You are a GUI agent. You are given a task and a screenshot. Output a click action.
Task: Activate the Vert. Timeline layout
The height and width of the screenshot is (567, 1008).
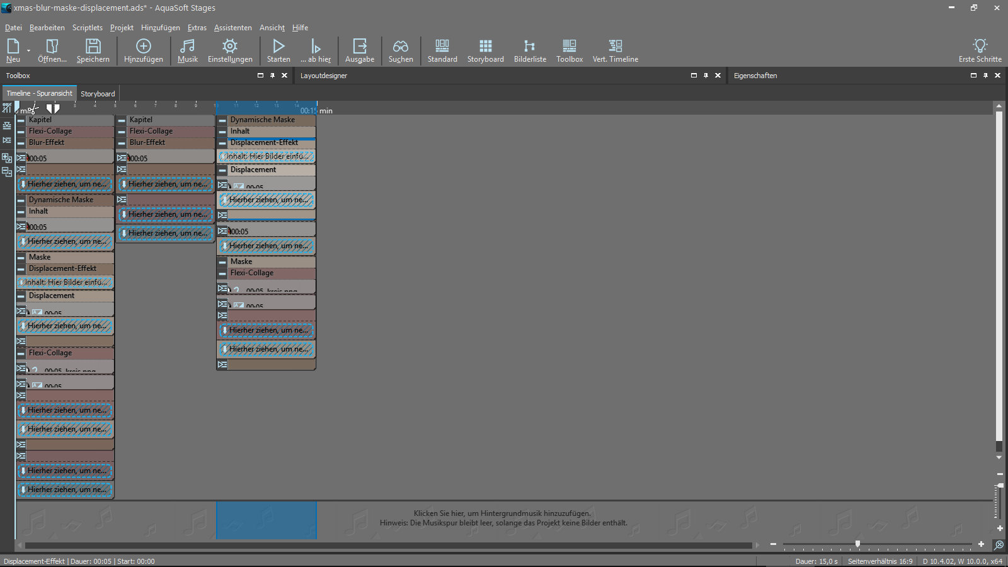coord(615,50)
